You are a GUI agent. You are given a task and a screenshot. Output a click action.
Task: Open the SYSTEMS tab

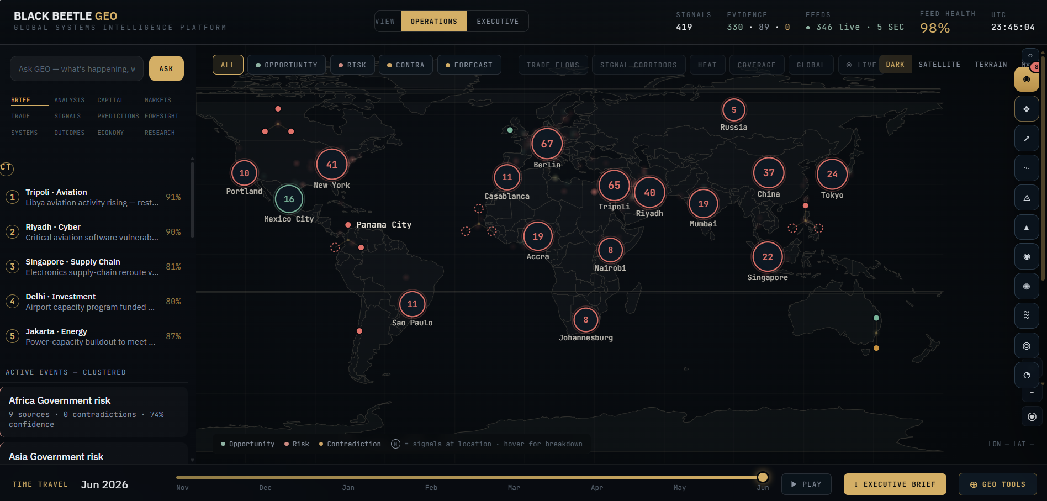click(x=24, y=133)
